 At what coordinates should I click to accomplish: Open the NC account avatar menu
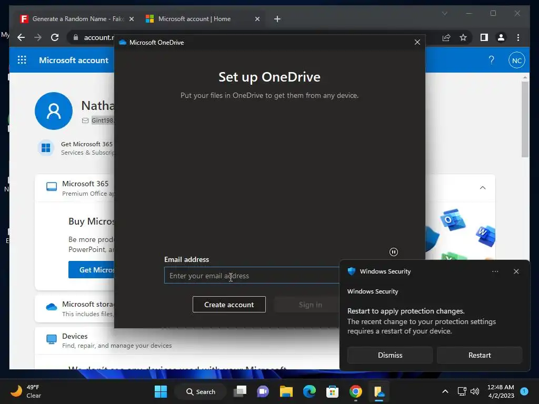(x=517, y=60)
